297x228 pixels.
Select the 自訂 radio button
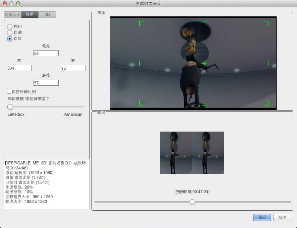10,39
